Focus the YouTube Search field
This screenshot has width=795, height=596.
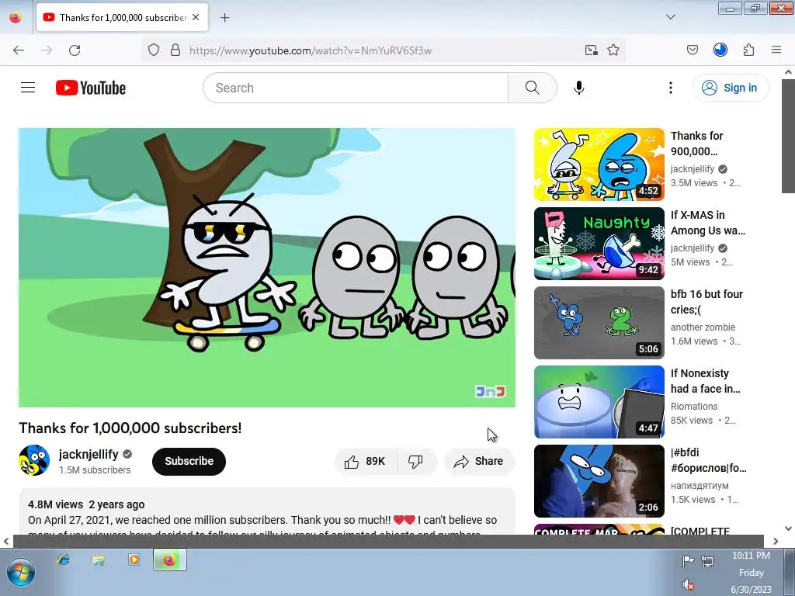tap(356, 88)
